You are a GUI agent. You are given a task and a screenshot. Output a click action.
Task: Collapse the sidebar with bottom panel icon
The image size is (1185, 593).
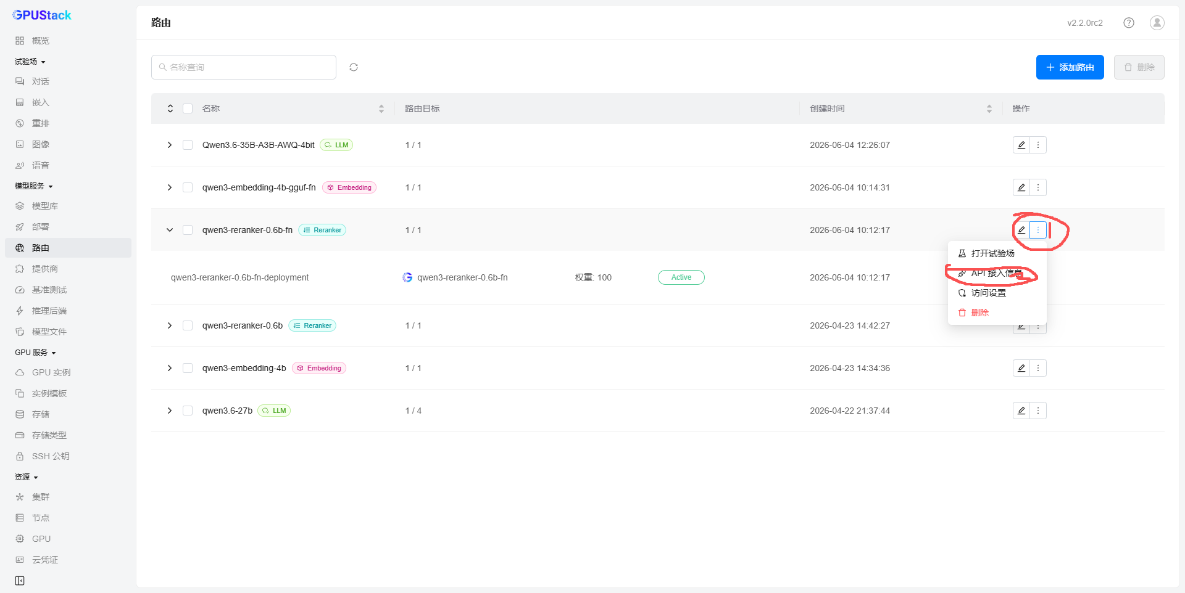(20, 581)
